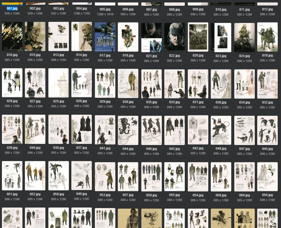The width and height of the screenshot is (281, 228).
Task: Click the 1280 x 1819 dimensions text
Action: point(105,14)
